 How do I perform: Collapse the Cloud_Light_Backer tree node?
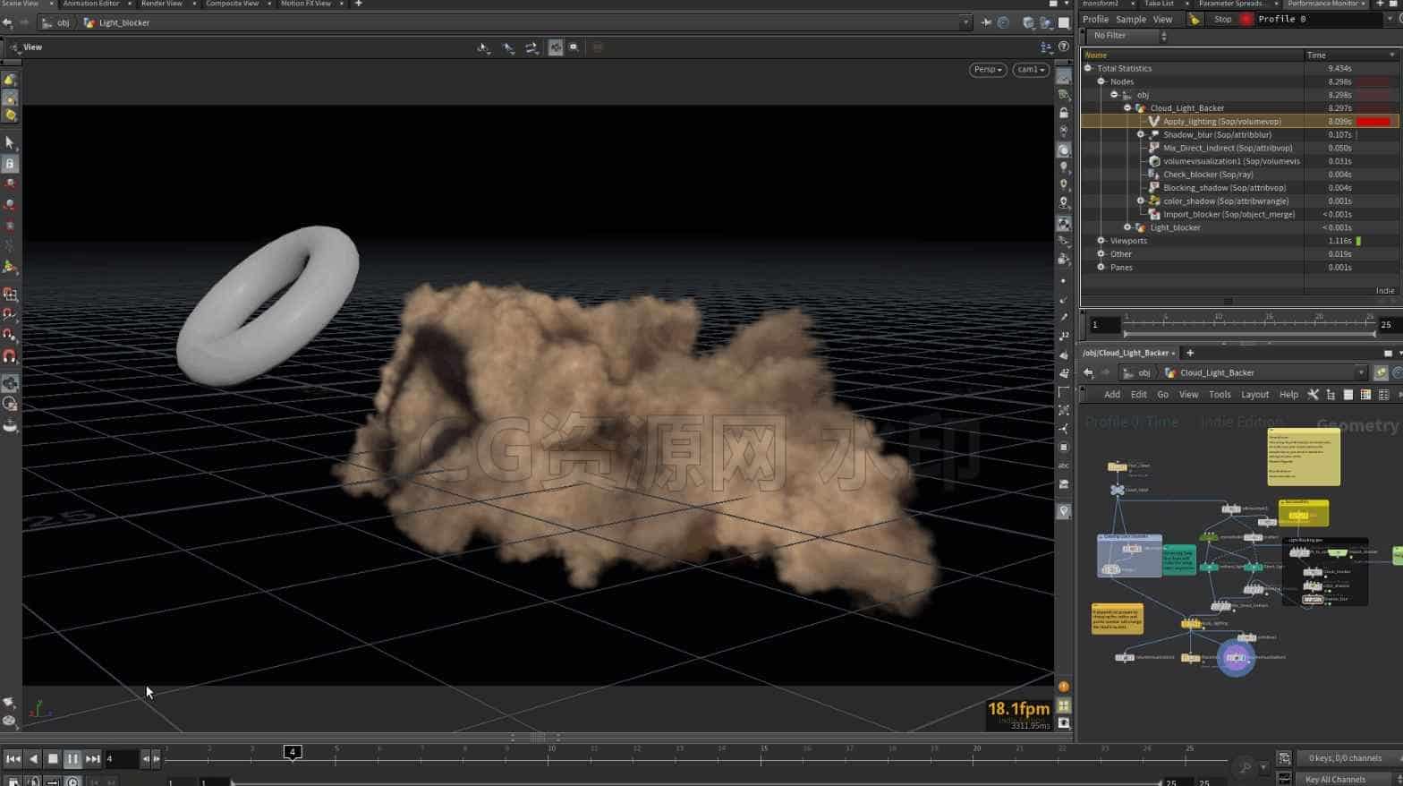(x=1127, y=108)
